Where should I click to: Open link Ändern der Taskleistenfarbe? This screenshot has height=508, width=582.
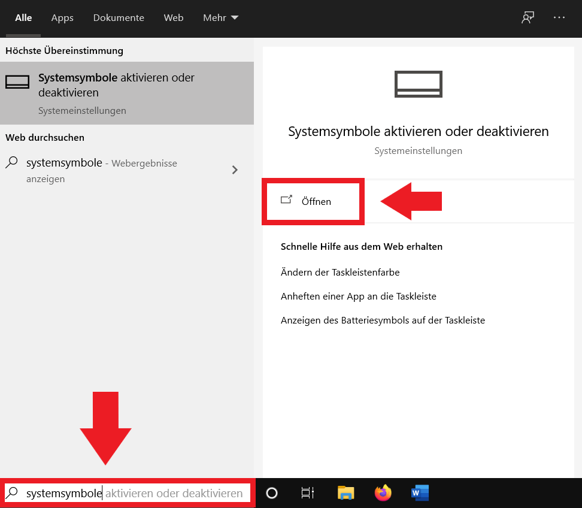point(340,273)
